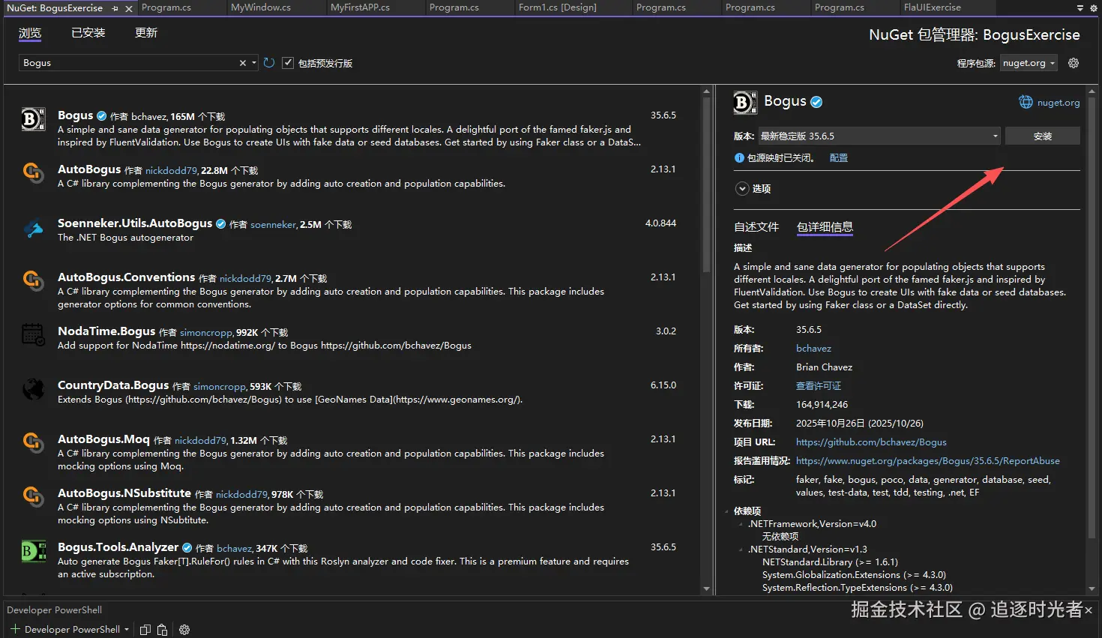This screenshot has width=1102, height=638.
Task: Collapse the 依赖项 dependencies tree
Action: coord(726,511)
